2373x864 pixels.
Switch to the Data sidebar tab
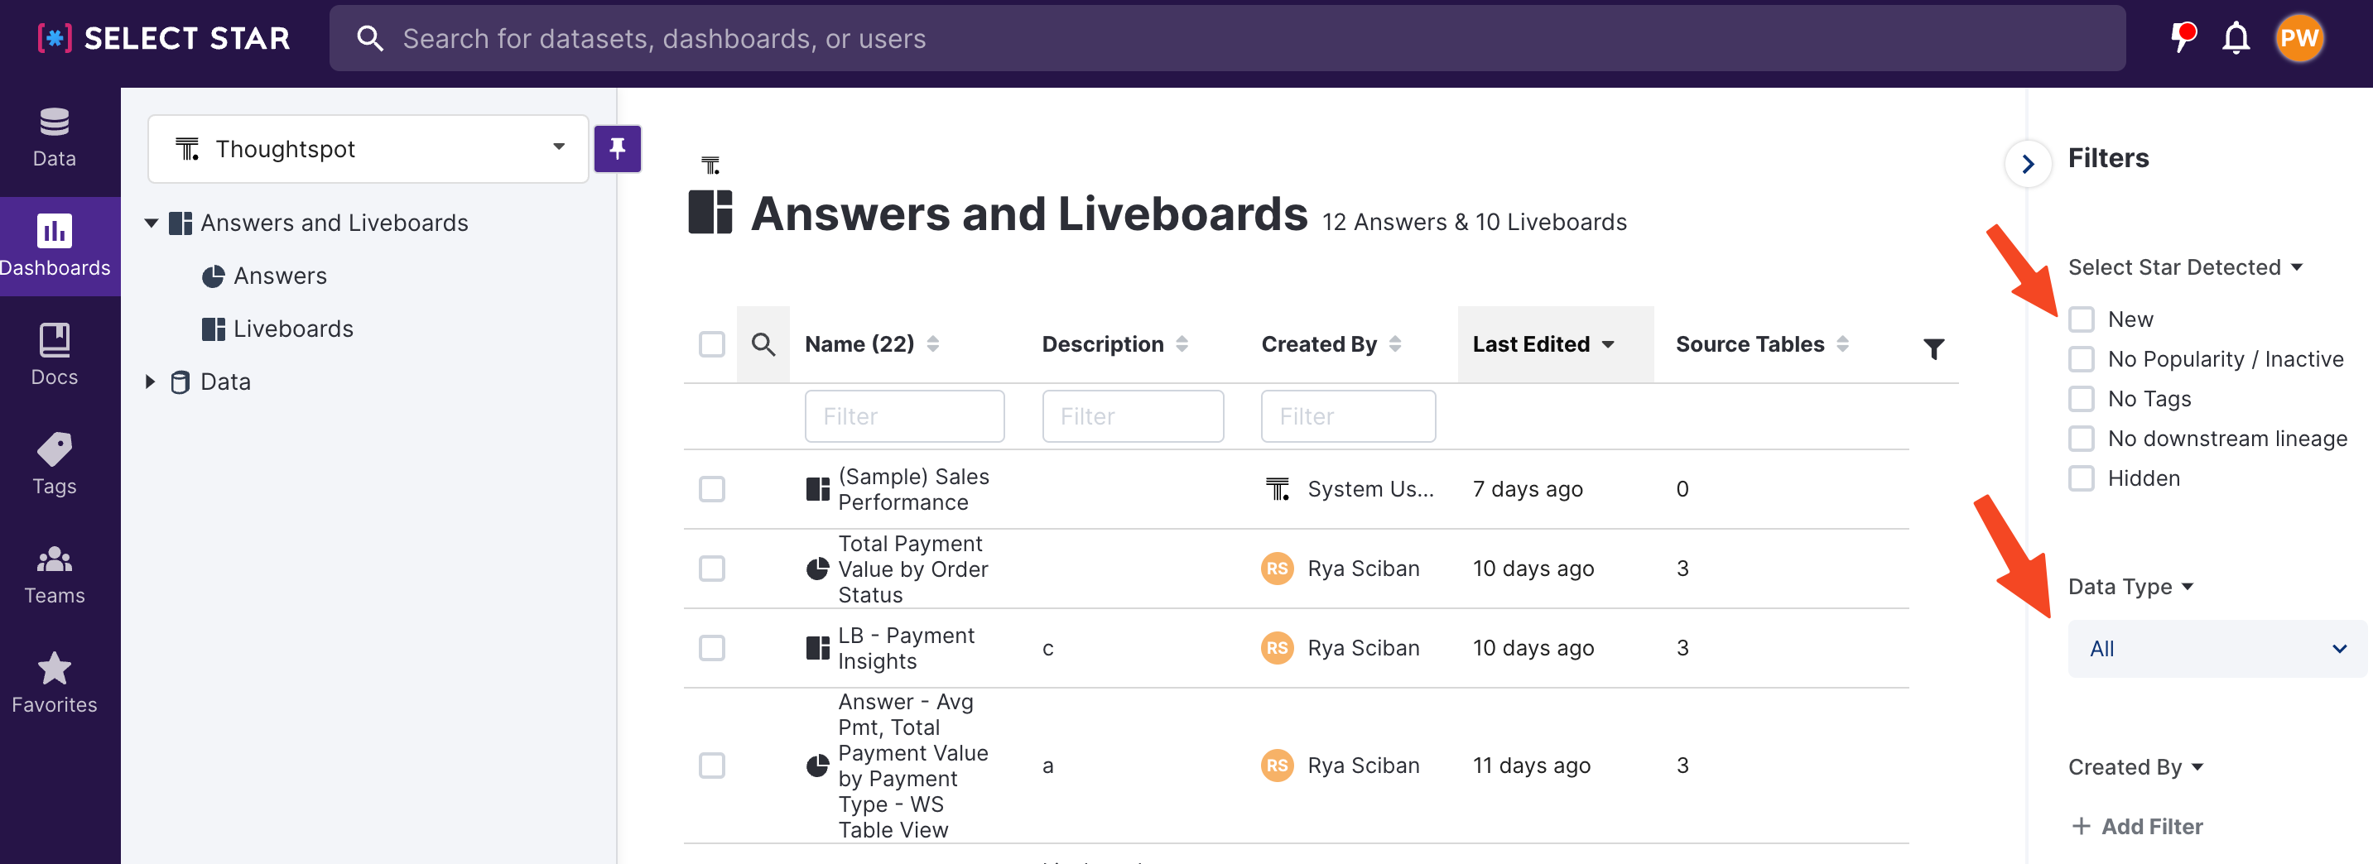(x=55, y=137)
